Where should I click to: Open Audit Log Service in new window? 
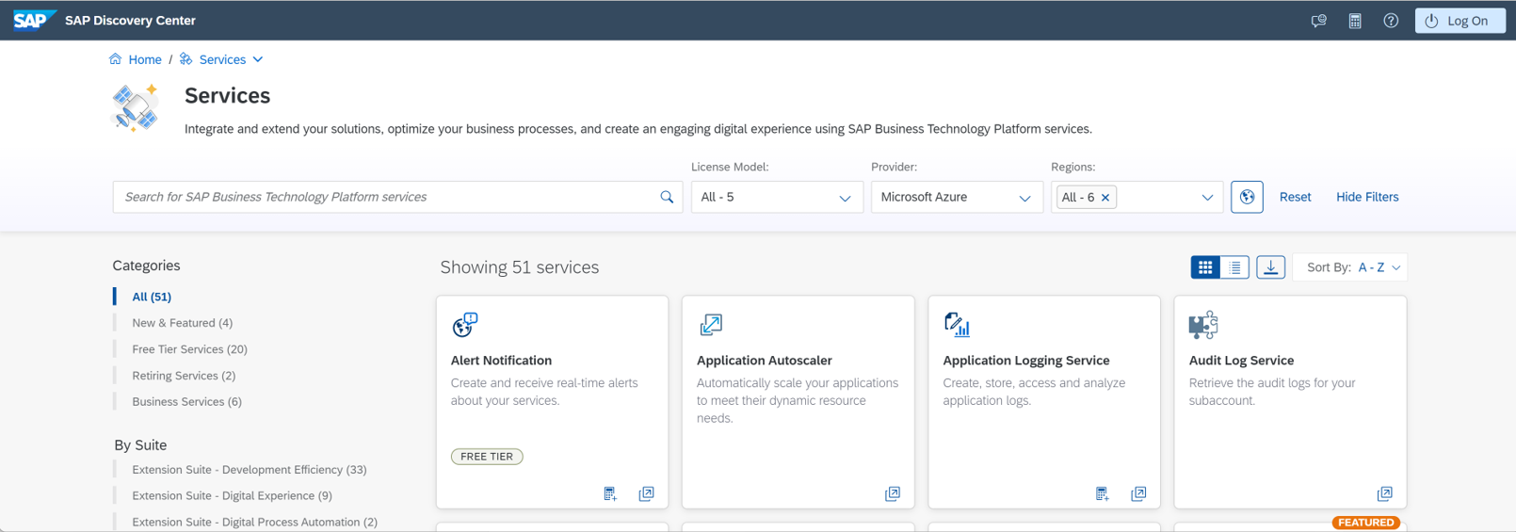(1384, 493)
